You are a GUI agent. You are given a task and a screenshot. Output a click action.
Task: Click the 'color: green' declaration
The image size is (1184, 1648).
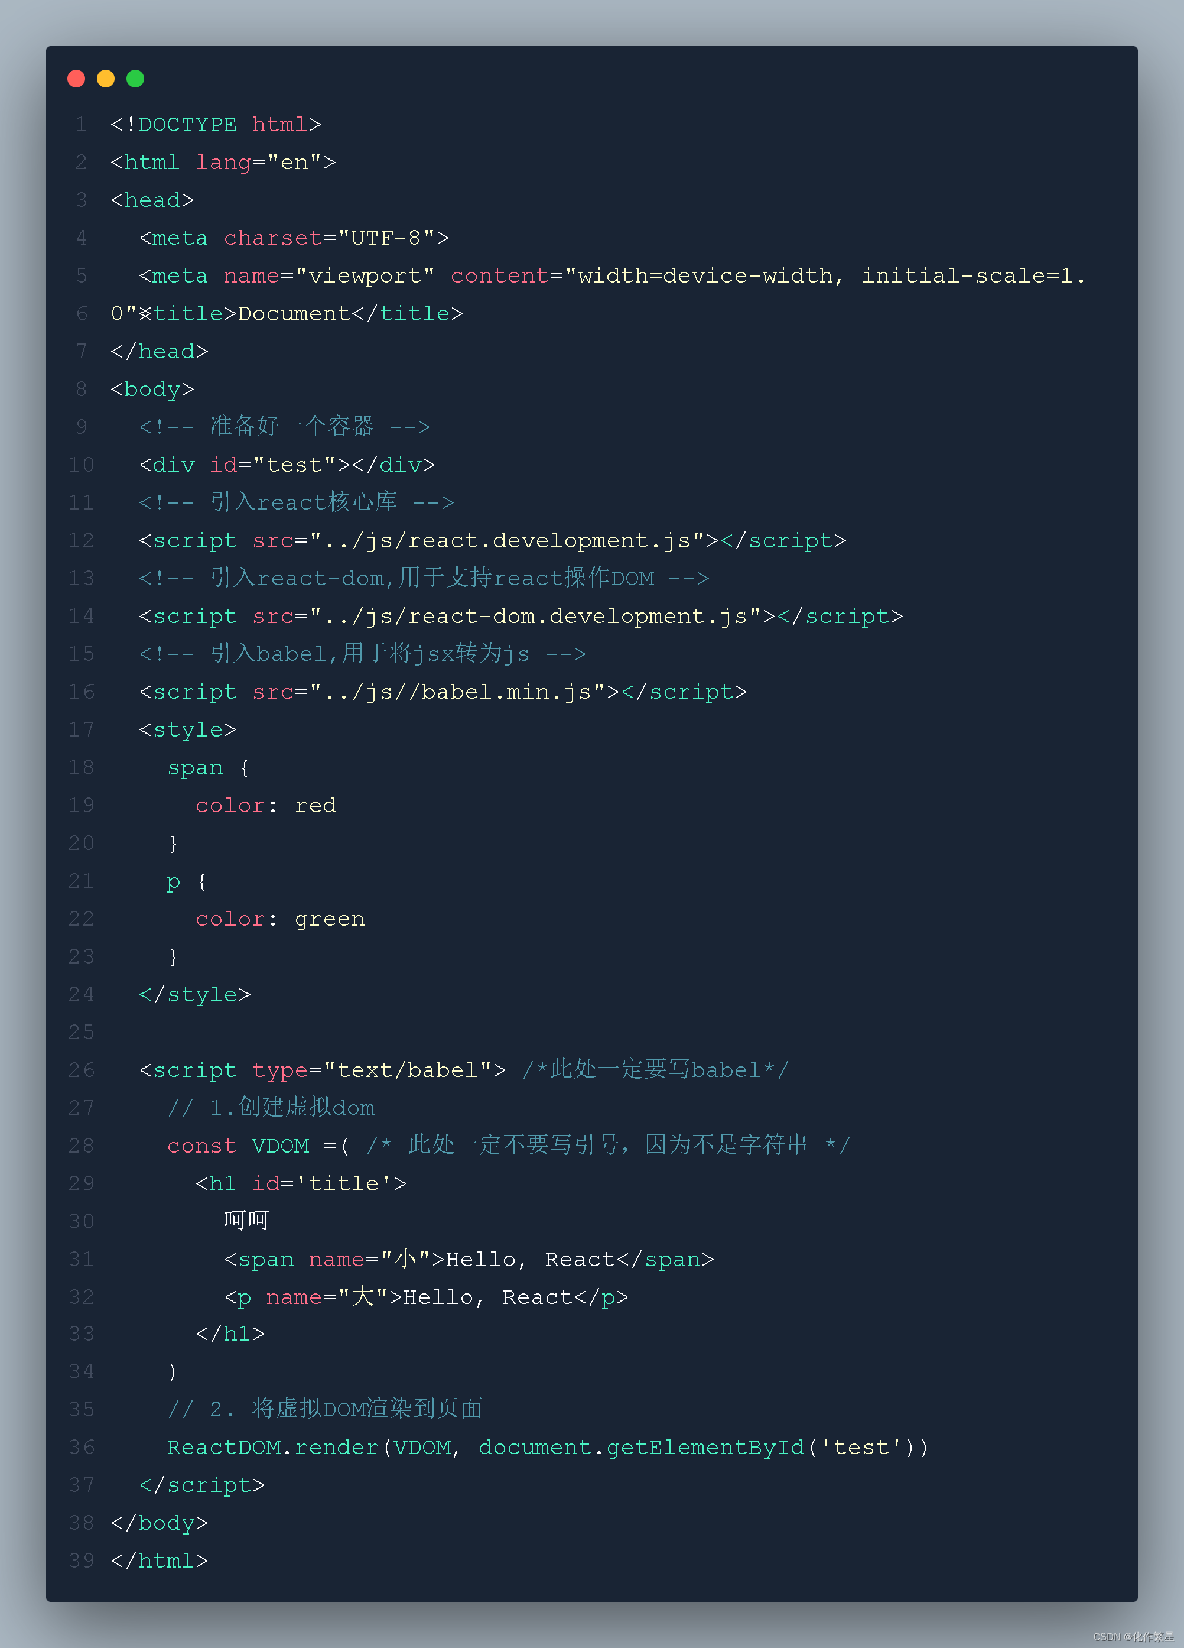click(281, 919)
